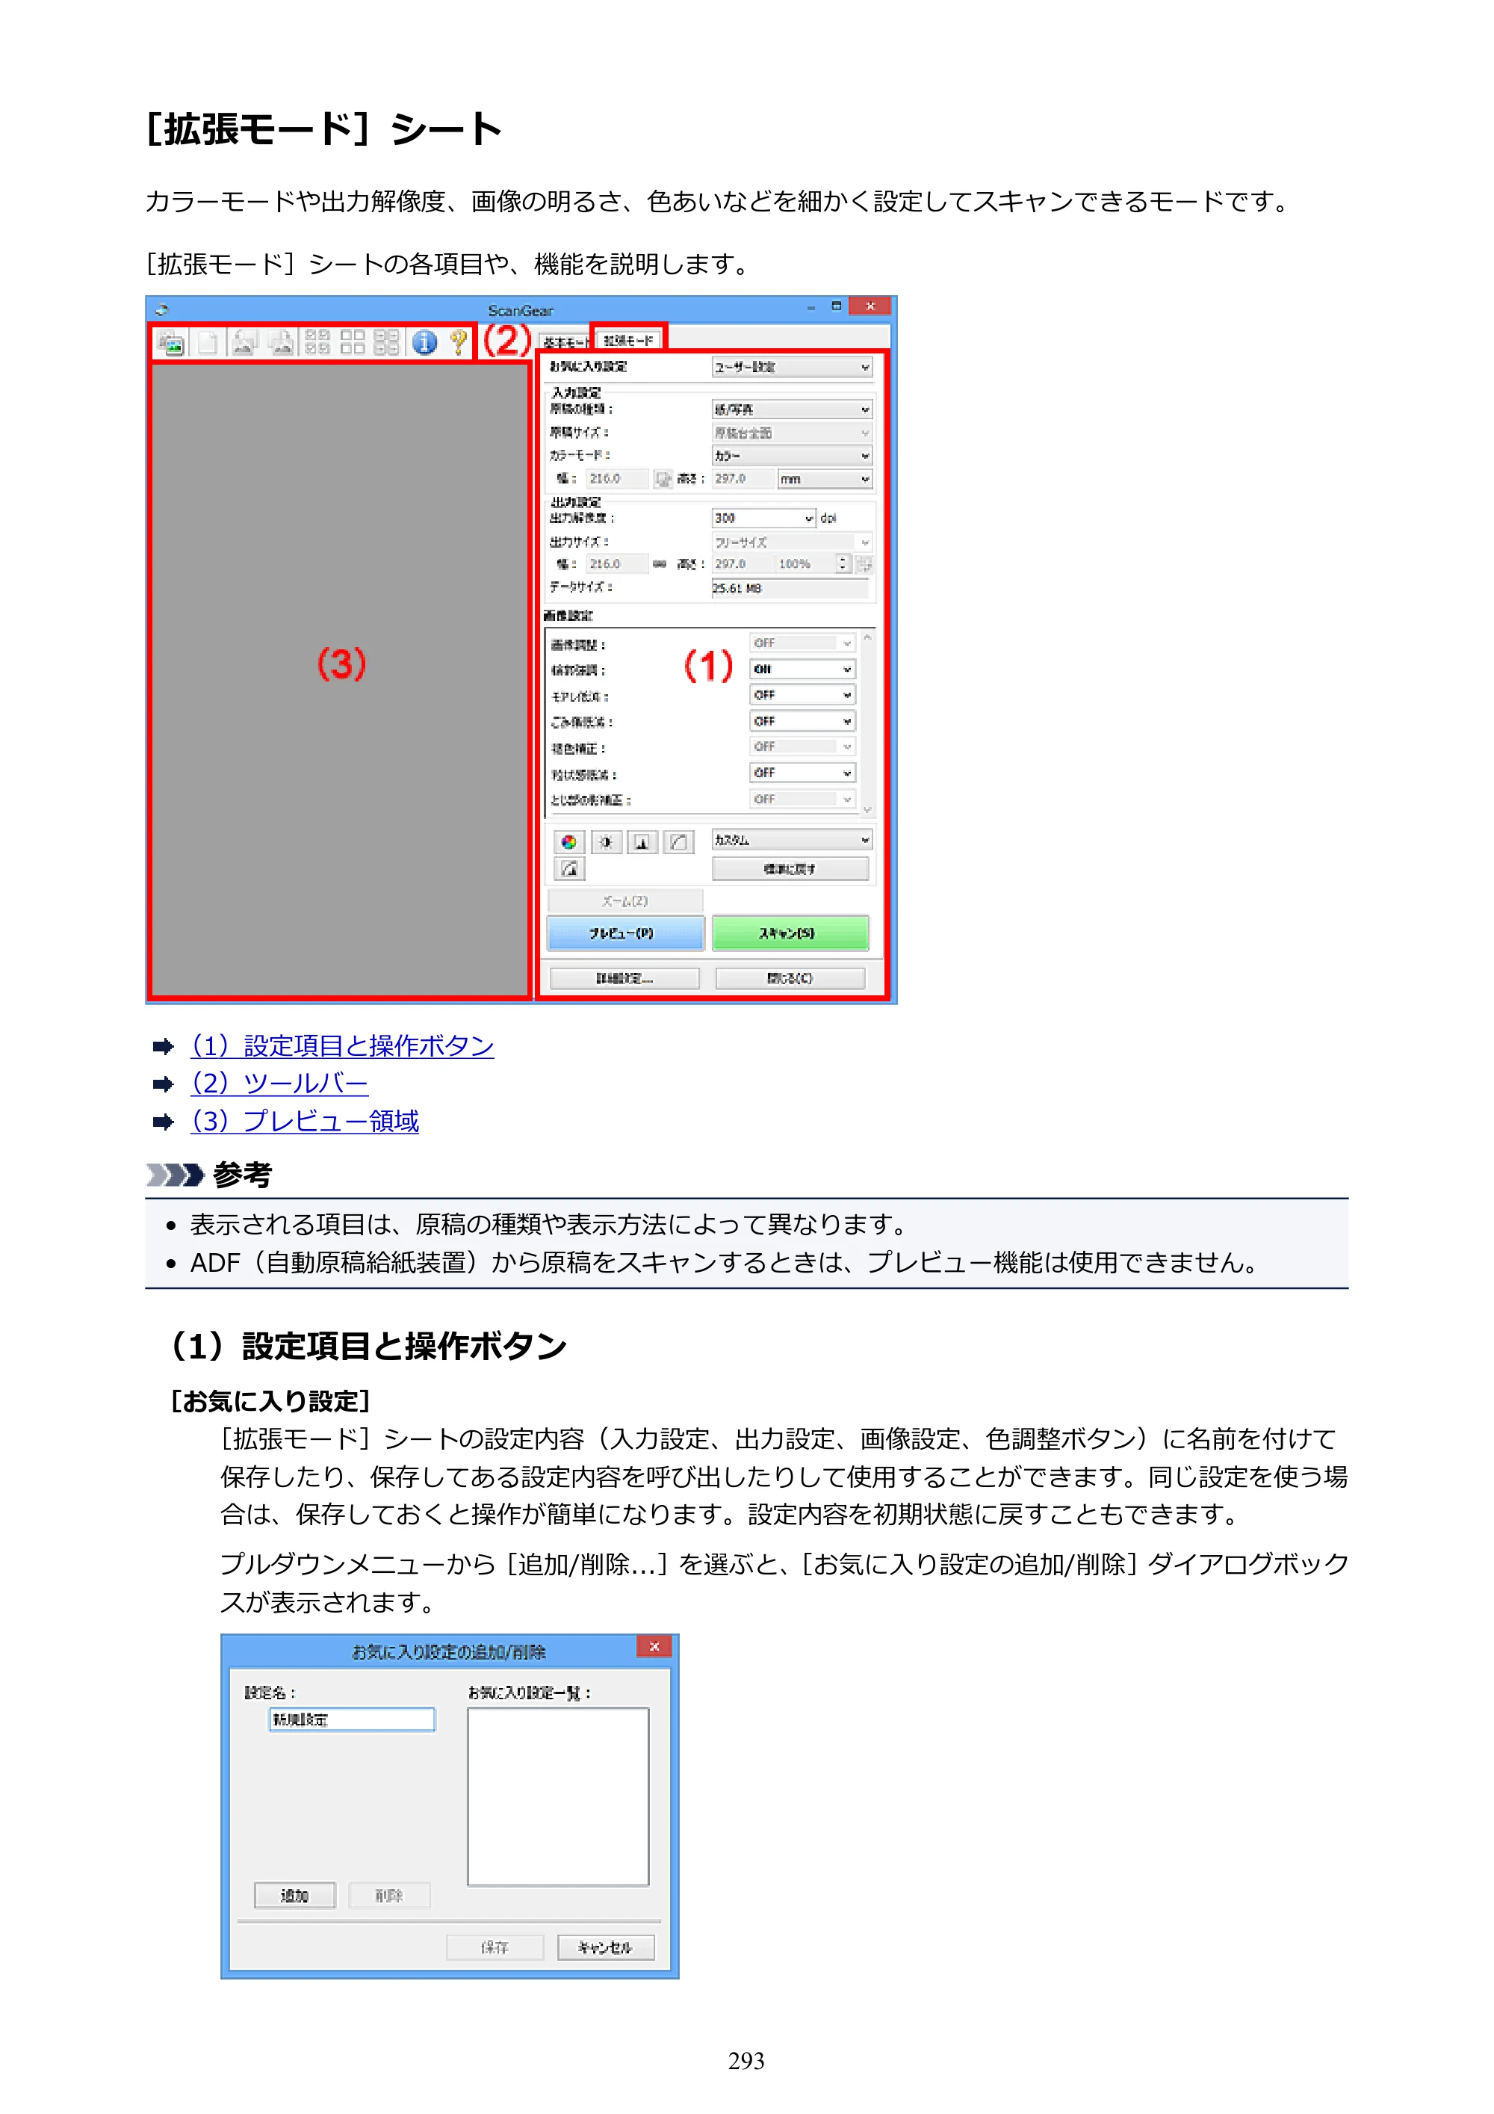Click the image settings scrollbar up arrow
Viewport: 1494px width, 2114px height.
[867, 638]
